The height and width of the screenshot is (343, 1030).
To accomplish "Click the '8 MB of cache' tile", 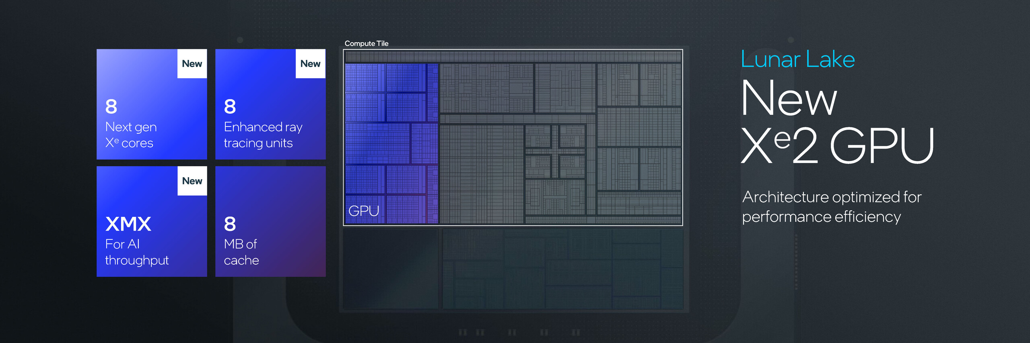I will point(270,221).
